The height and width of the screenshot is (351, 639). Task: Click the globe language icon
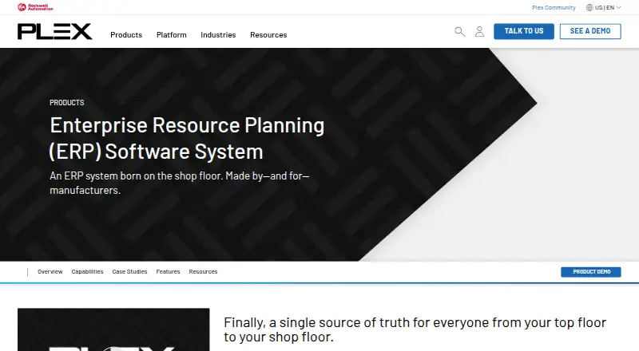click(589, 7)
